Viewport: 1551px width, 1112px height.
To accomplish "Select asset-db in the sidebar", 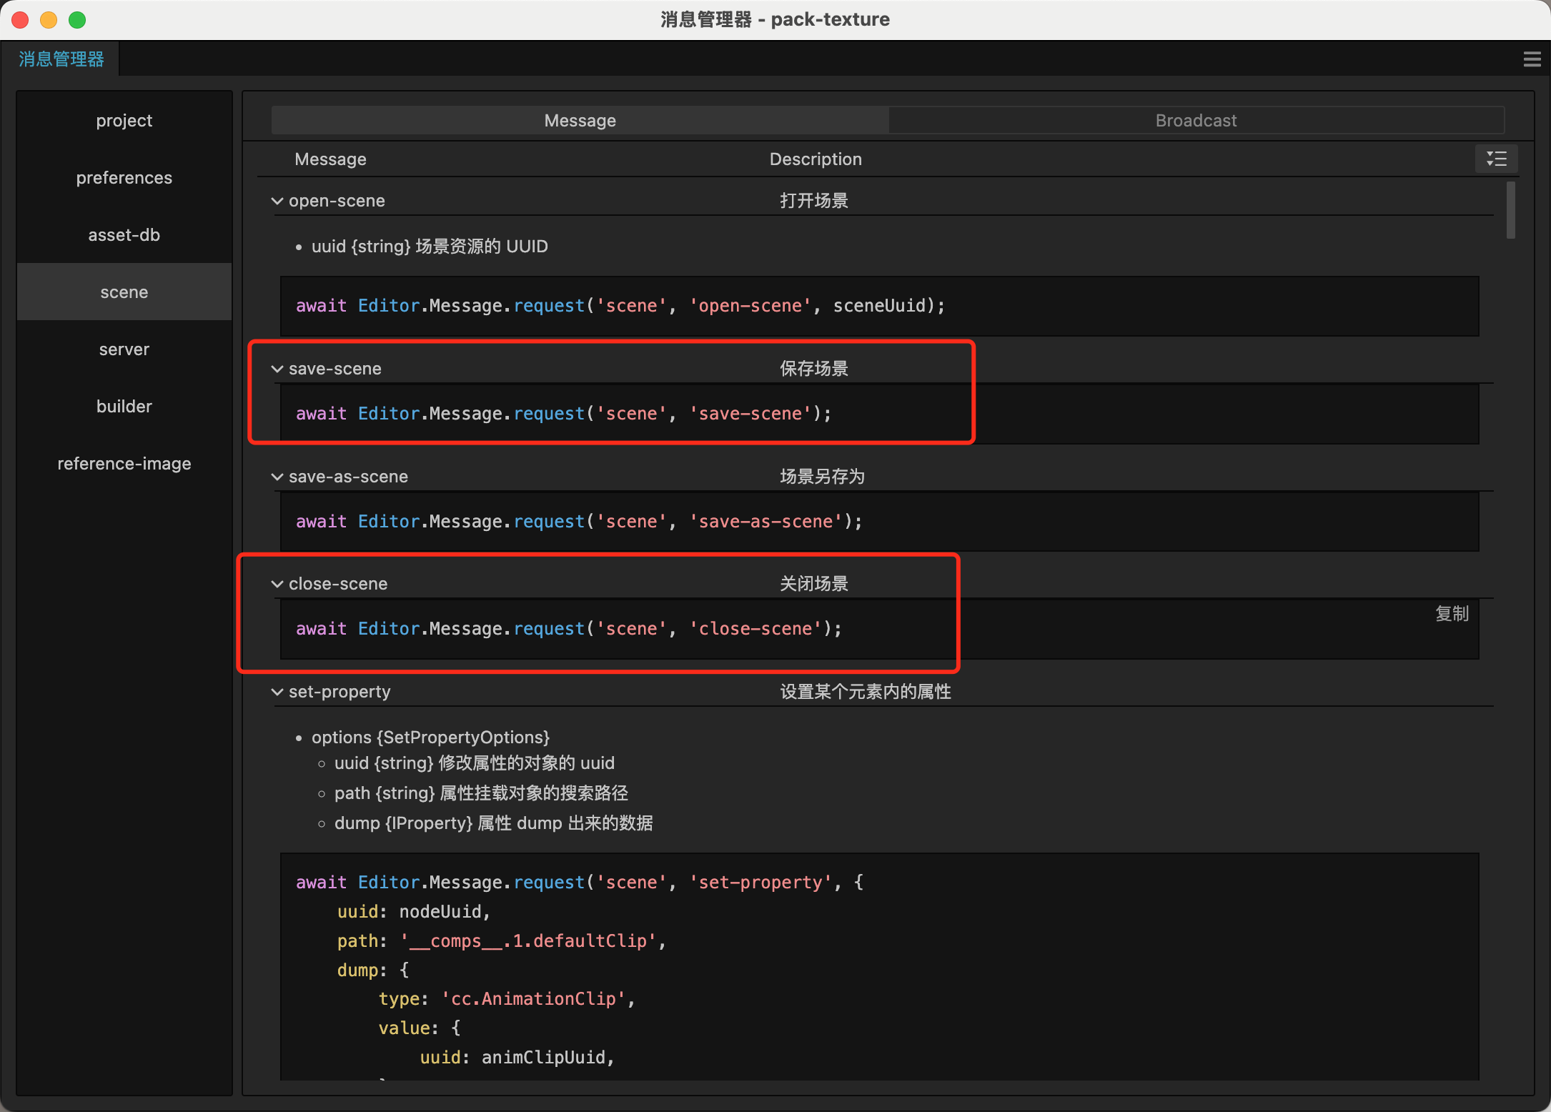I will [x=124, y=235].
